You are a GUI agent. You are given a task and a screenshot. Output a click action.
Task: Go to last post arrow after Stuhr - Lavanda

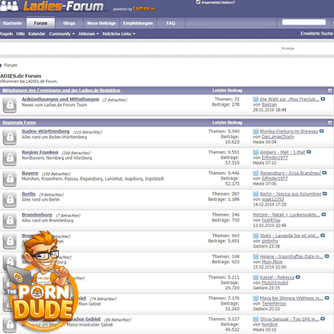tap(322, 235)
